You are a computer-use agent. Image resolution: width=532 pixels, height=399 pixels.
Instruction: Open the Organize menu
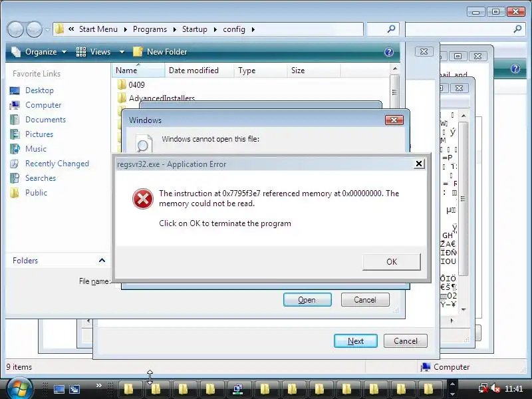[39, 52]
